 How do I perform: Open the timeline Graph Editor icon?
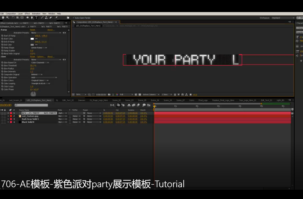click(149, 105)
